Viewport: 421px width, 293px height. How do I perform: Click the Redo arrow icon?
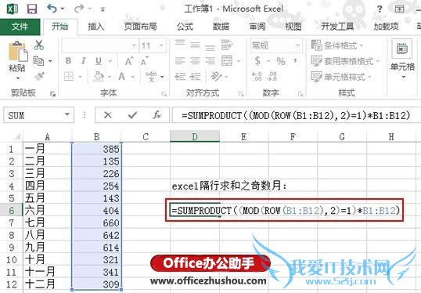click(x=80, y=9)
